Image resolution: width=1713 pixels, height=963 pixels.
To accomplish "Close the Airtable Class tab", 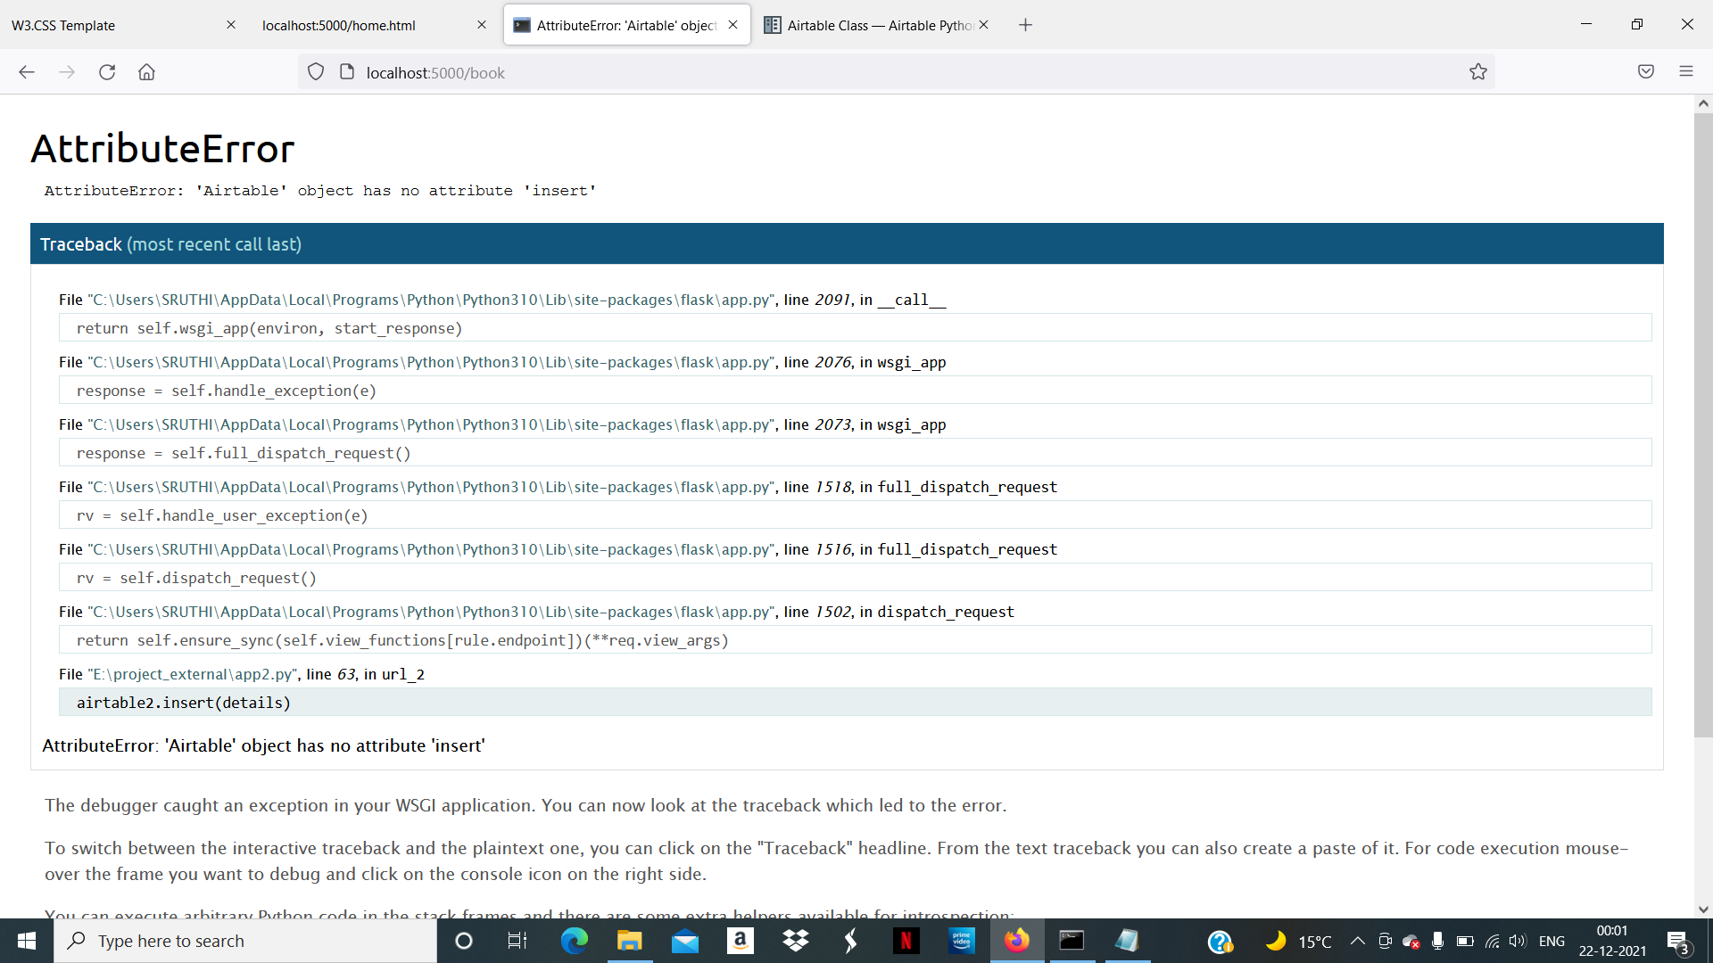I will (983, 25).
